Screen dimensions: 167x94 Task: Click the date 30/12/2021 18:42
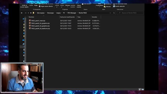click(65, 21)
